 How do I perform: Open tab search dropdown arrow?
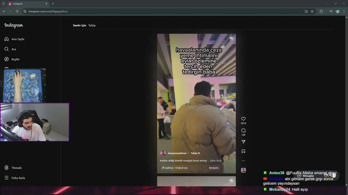(4, 4)
